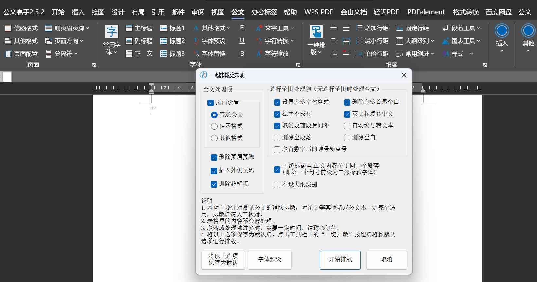Click the 开始排版 button

[340, 260]
